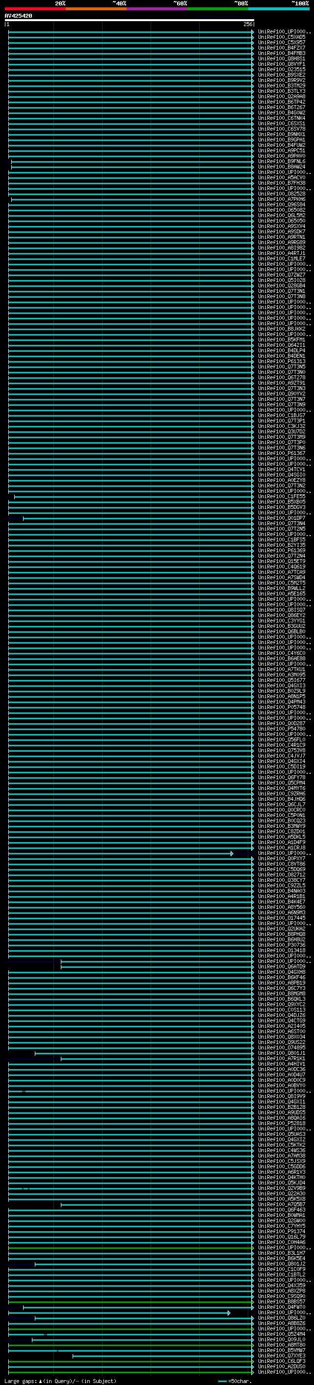Click the UniRef100_B9GPA1 entry
The width and height of the screenshot is (314, 1385).
(x=282, y=140)
